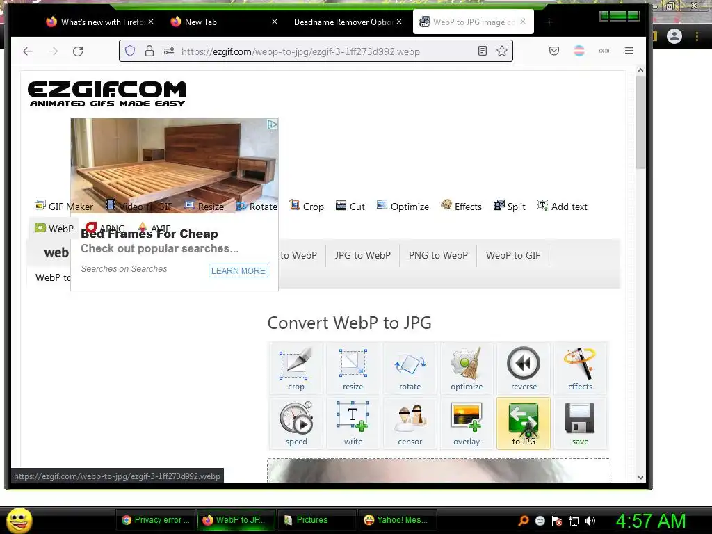The height and width of the screenshot is (534, 712).
Task: Open the ad choices icon on the bed ad
Action: click(272, 124)
